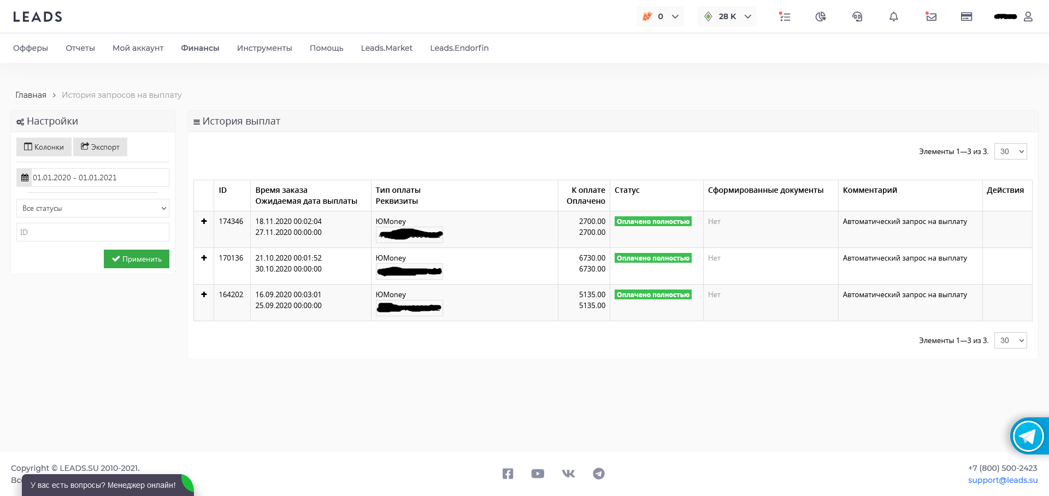The height and width of the screenshot is (496, 1049).
Task: Focus the ID filter input field
Action: [x=93, y=232]
